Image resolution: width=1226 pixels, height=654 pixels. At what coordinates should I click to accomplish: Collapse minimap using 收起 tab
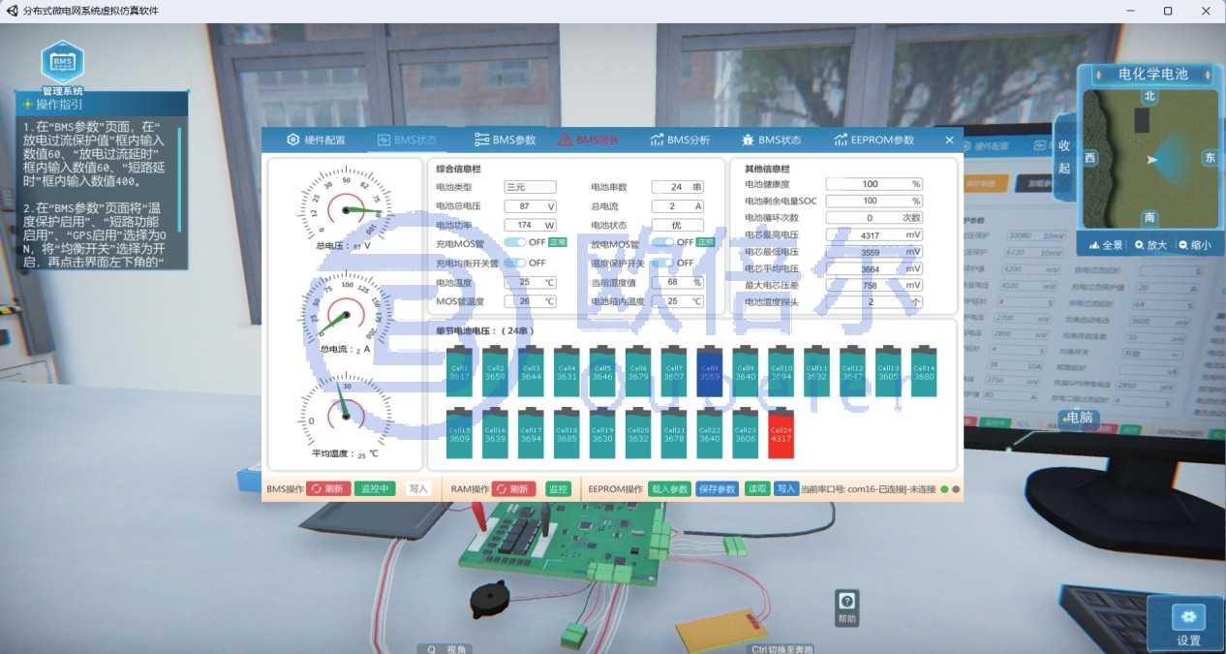click(1064, 156)
